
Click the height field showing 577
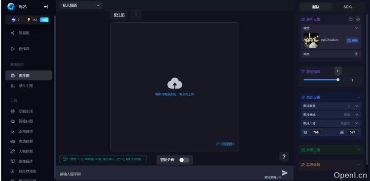coord(353,132)
